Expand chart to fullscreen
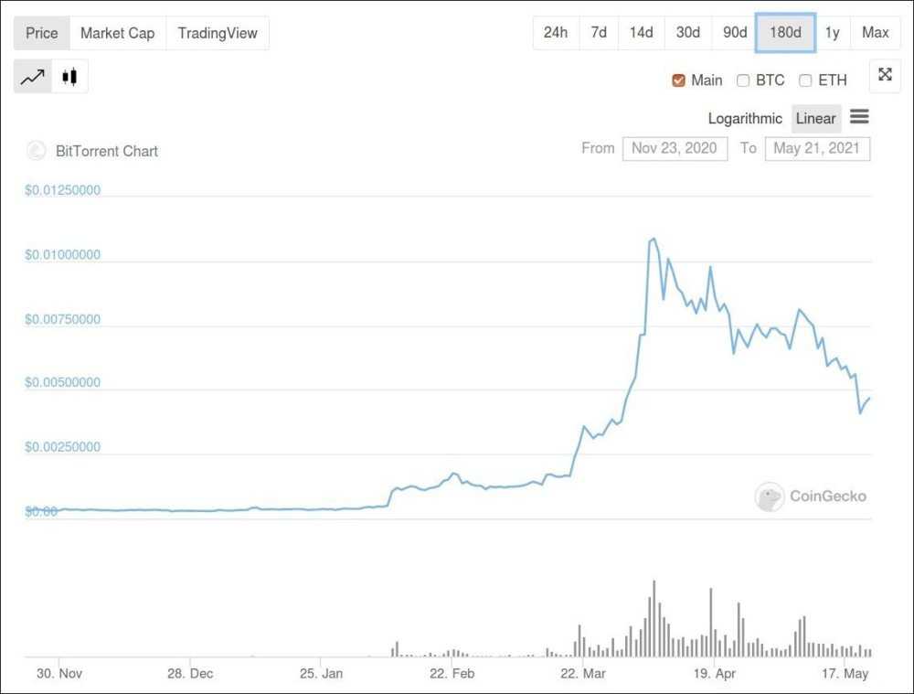The height and width of the screenshot is (694, 914). (885, 75)
